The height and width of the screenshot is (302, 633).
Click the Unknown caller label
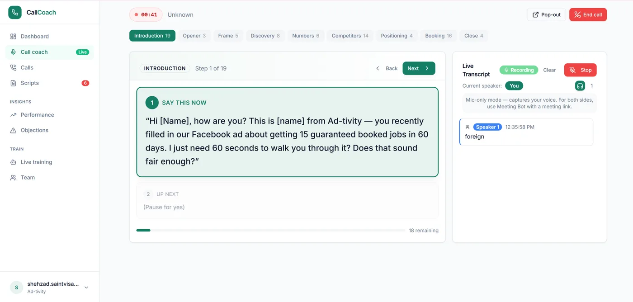click(180, 14)
